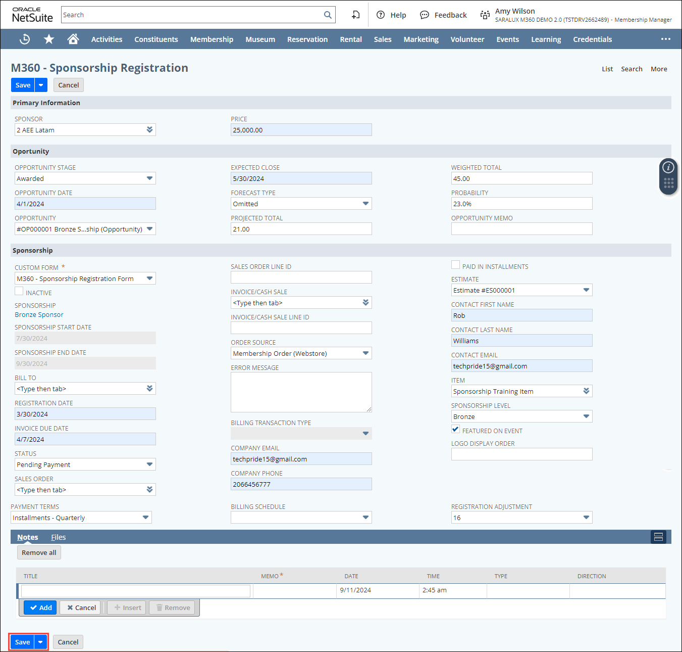Open the Sponsorship Level dropdown
682x652 pixels.
click(x=586, y=416)
